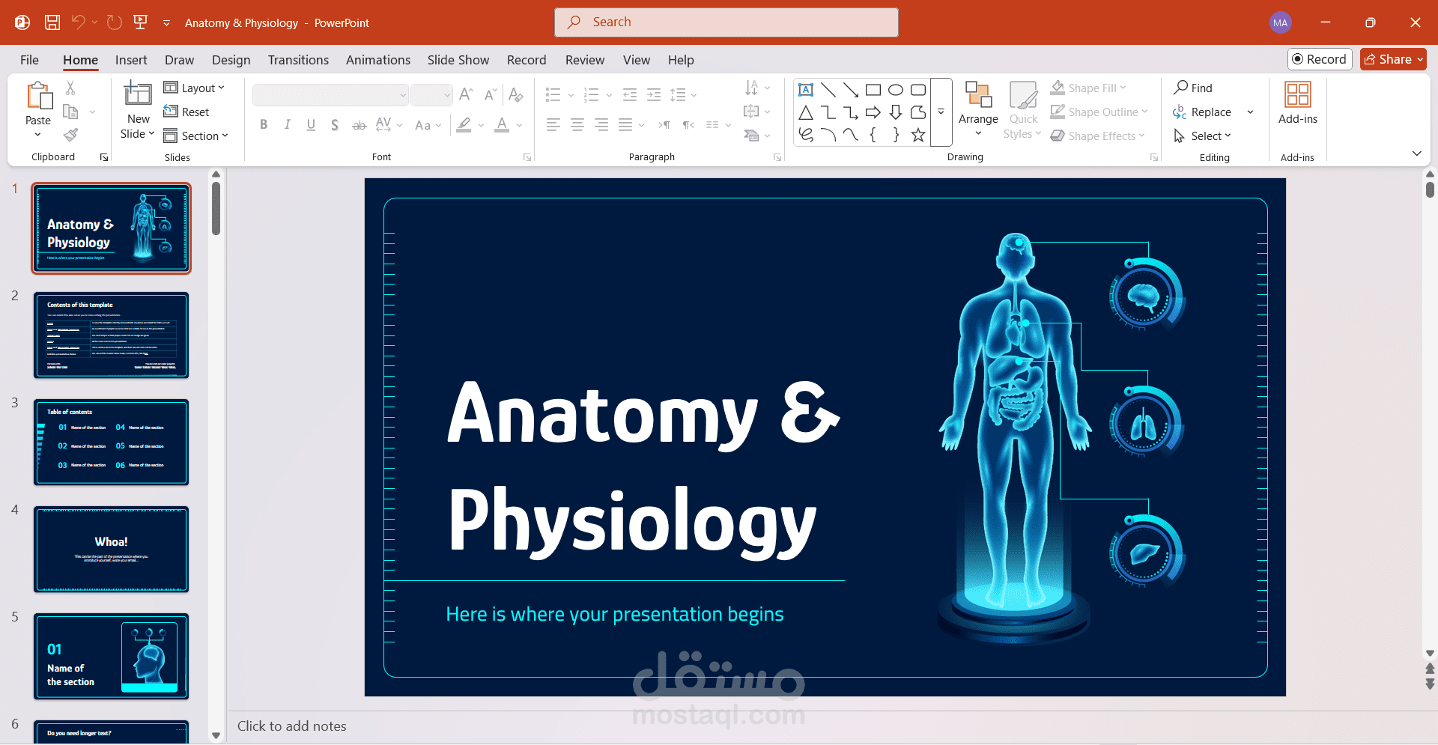The image size is (1438, 745).
Task: Open the File menu
Action: (x=29, y=60)
